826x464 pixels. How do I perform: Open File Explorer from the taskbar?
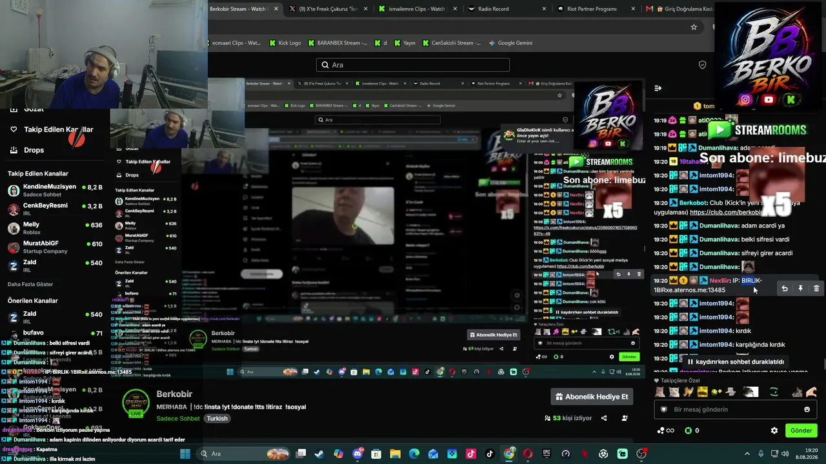click(395, 454)
